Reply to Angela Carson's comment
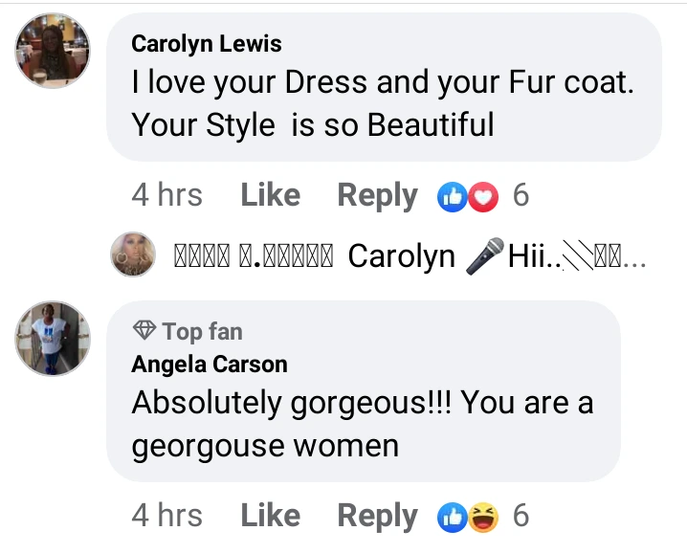Viewport: 687px width, 553px height. click(x=377, y=517)
